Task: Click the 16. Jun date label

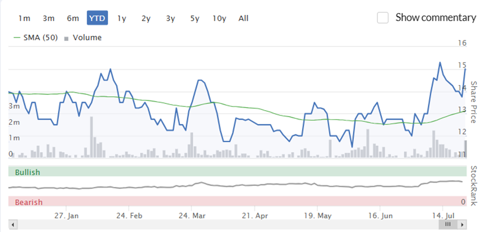Action: (x=380, y=216)
